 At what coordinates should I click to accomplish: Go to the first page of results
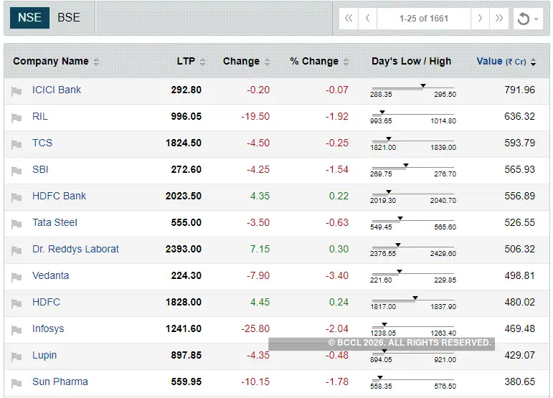[349, 19]
